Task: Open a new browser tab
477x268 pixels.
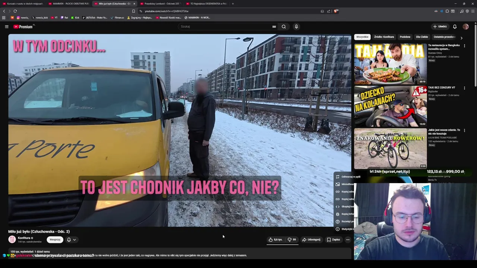Action: [233, 4]
